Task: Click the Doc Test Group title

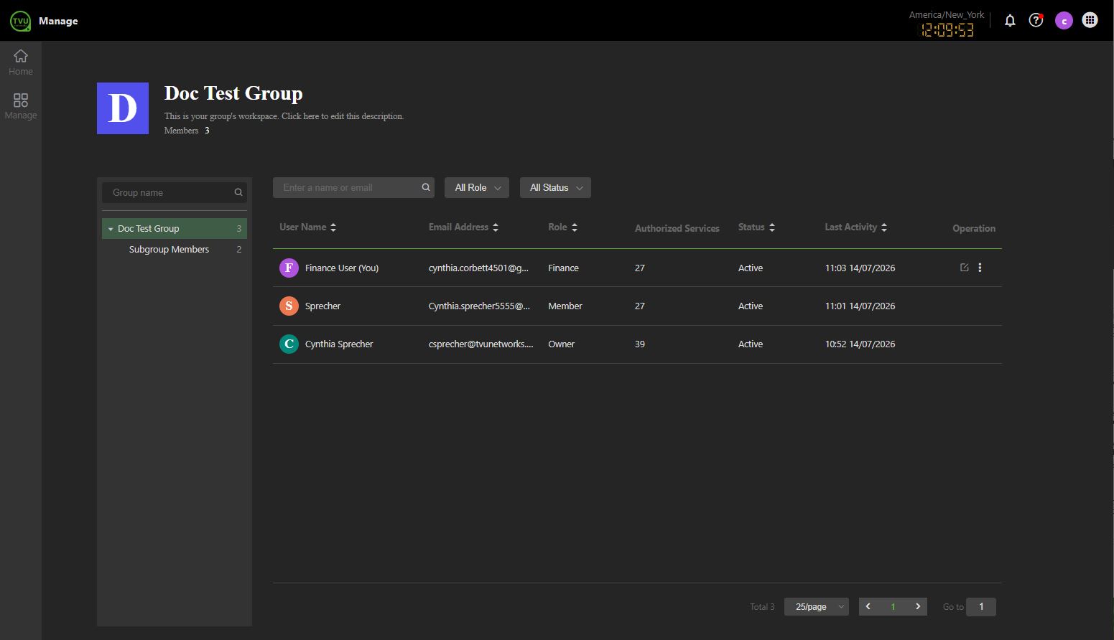Action: click(x=233, y=93)
